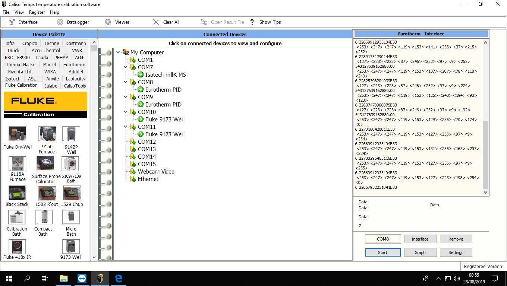Click the Start button
This screenshot has width=507, height=286.
pos(383,252)
